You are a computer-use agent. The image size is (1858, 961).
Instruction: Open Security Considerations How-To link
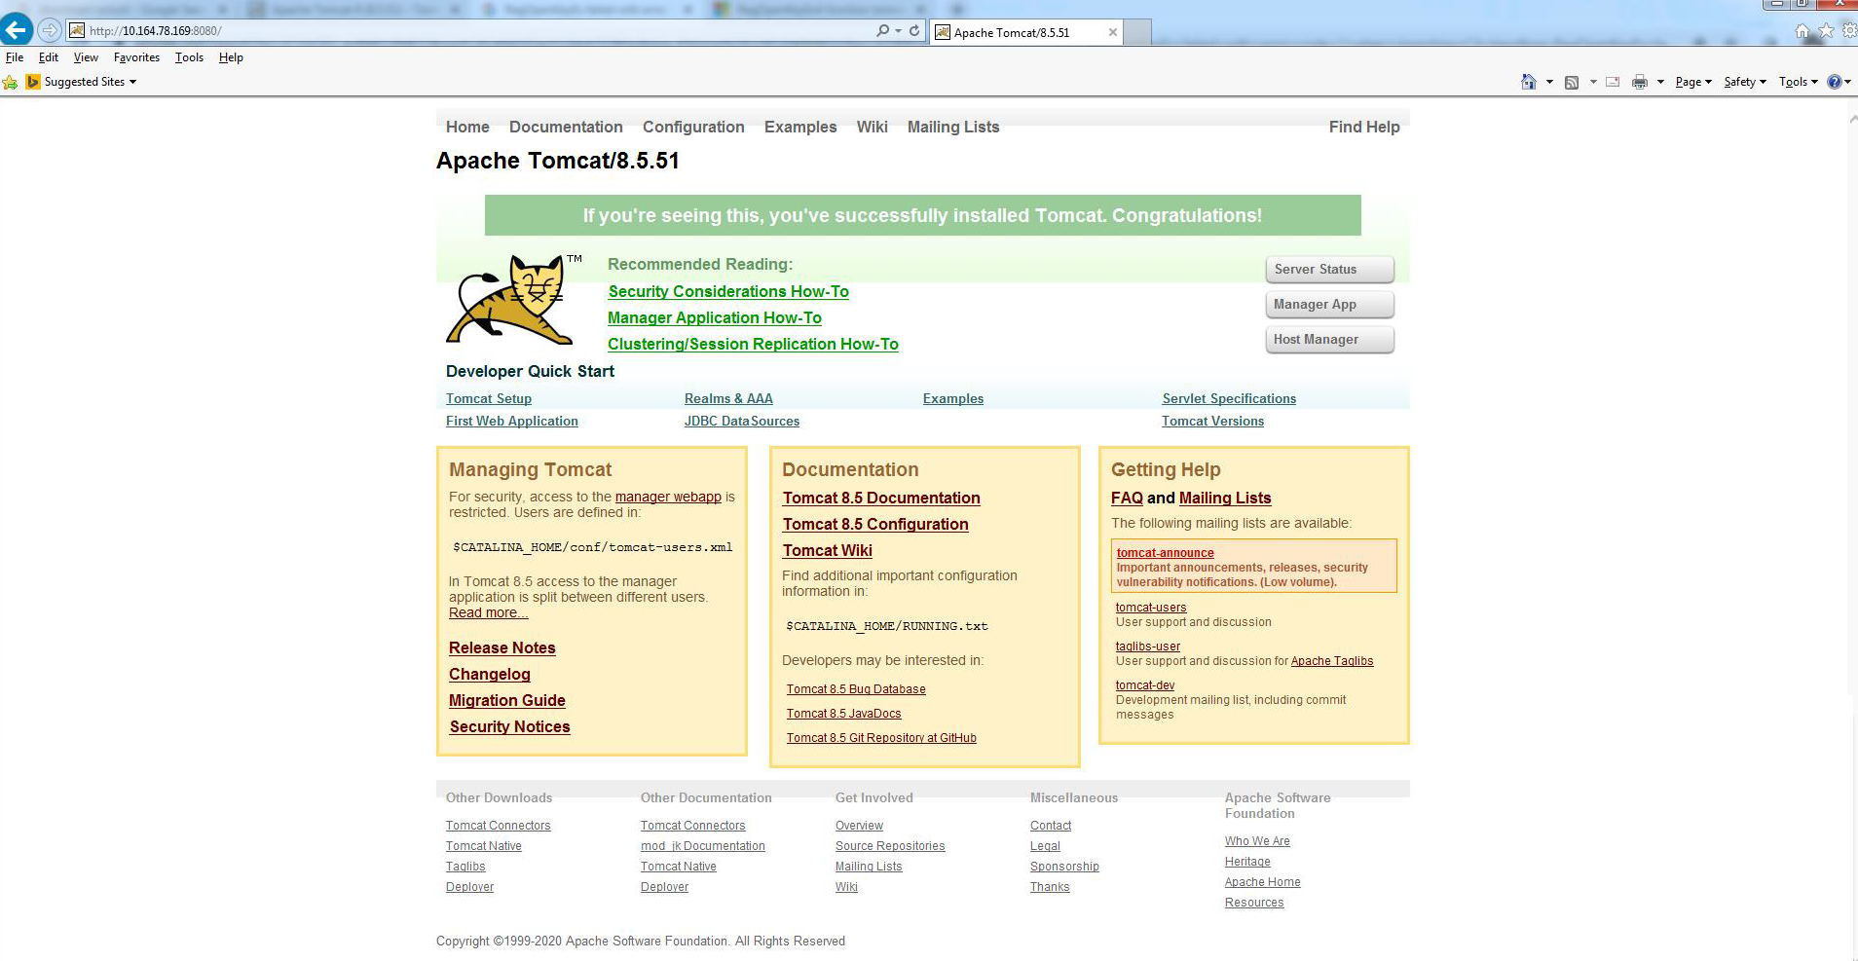click(728, 291)
